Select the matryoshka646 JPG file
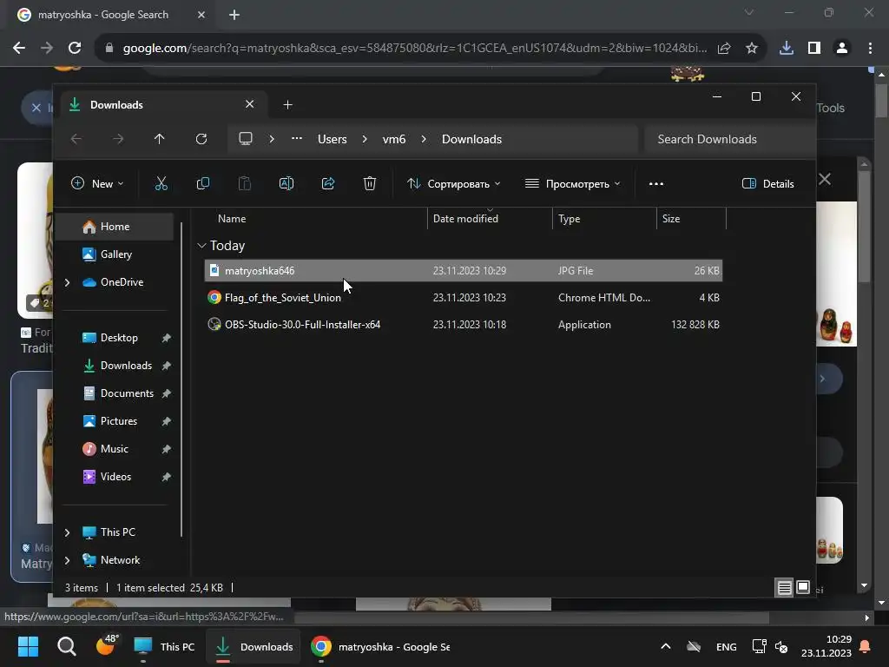This screenshot has height=667, width=889. tap(464, 271)
